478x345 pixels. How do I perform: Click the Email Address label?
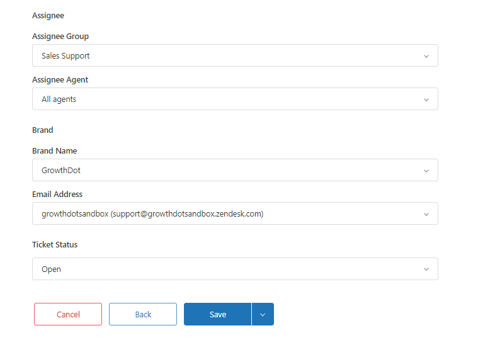(57, 195)
